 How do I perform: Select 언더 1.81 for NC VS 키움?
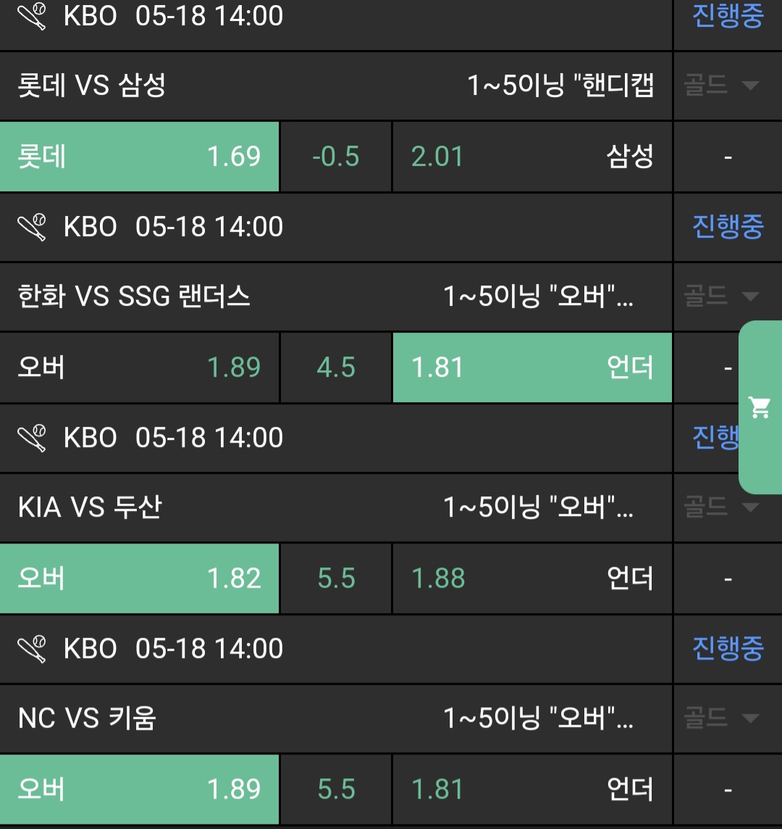pyautogui.click(x=532, y=789)
